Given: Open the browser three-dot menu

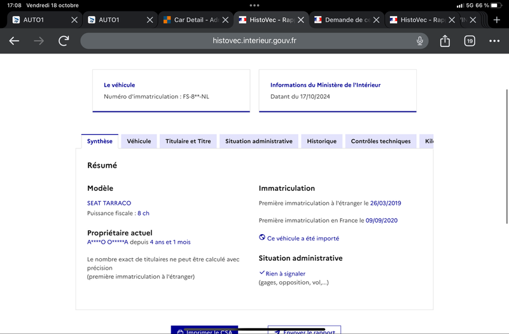Looking at the screenshot, I should (x=494, y=41).
